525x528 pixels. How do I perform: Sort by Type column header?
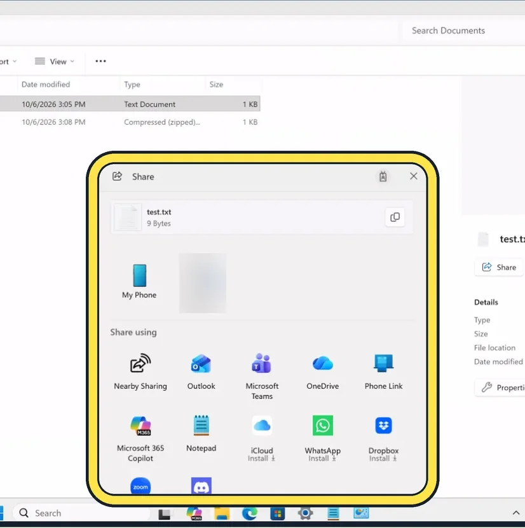[x=132, y=84]
